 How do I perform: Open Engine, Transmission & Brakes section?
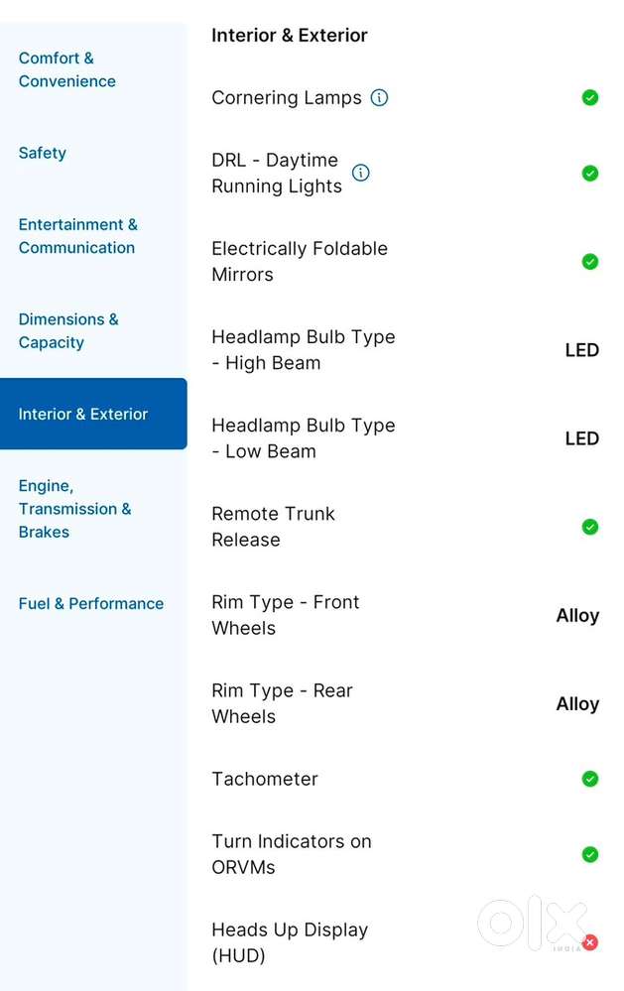(74, 509)
